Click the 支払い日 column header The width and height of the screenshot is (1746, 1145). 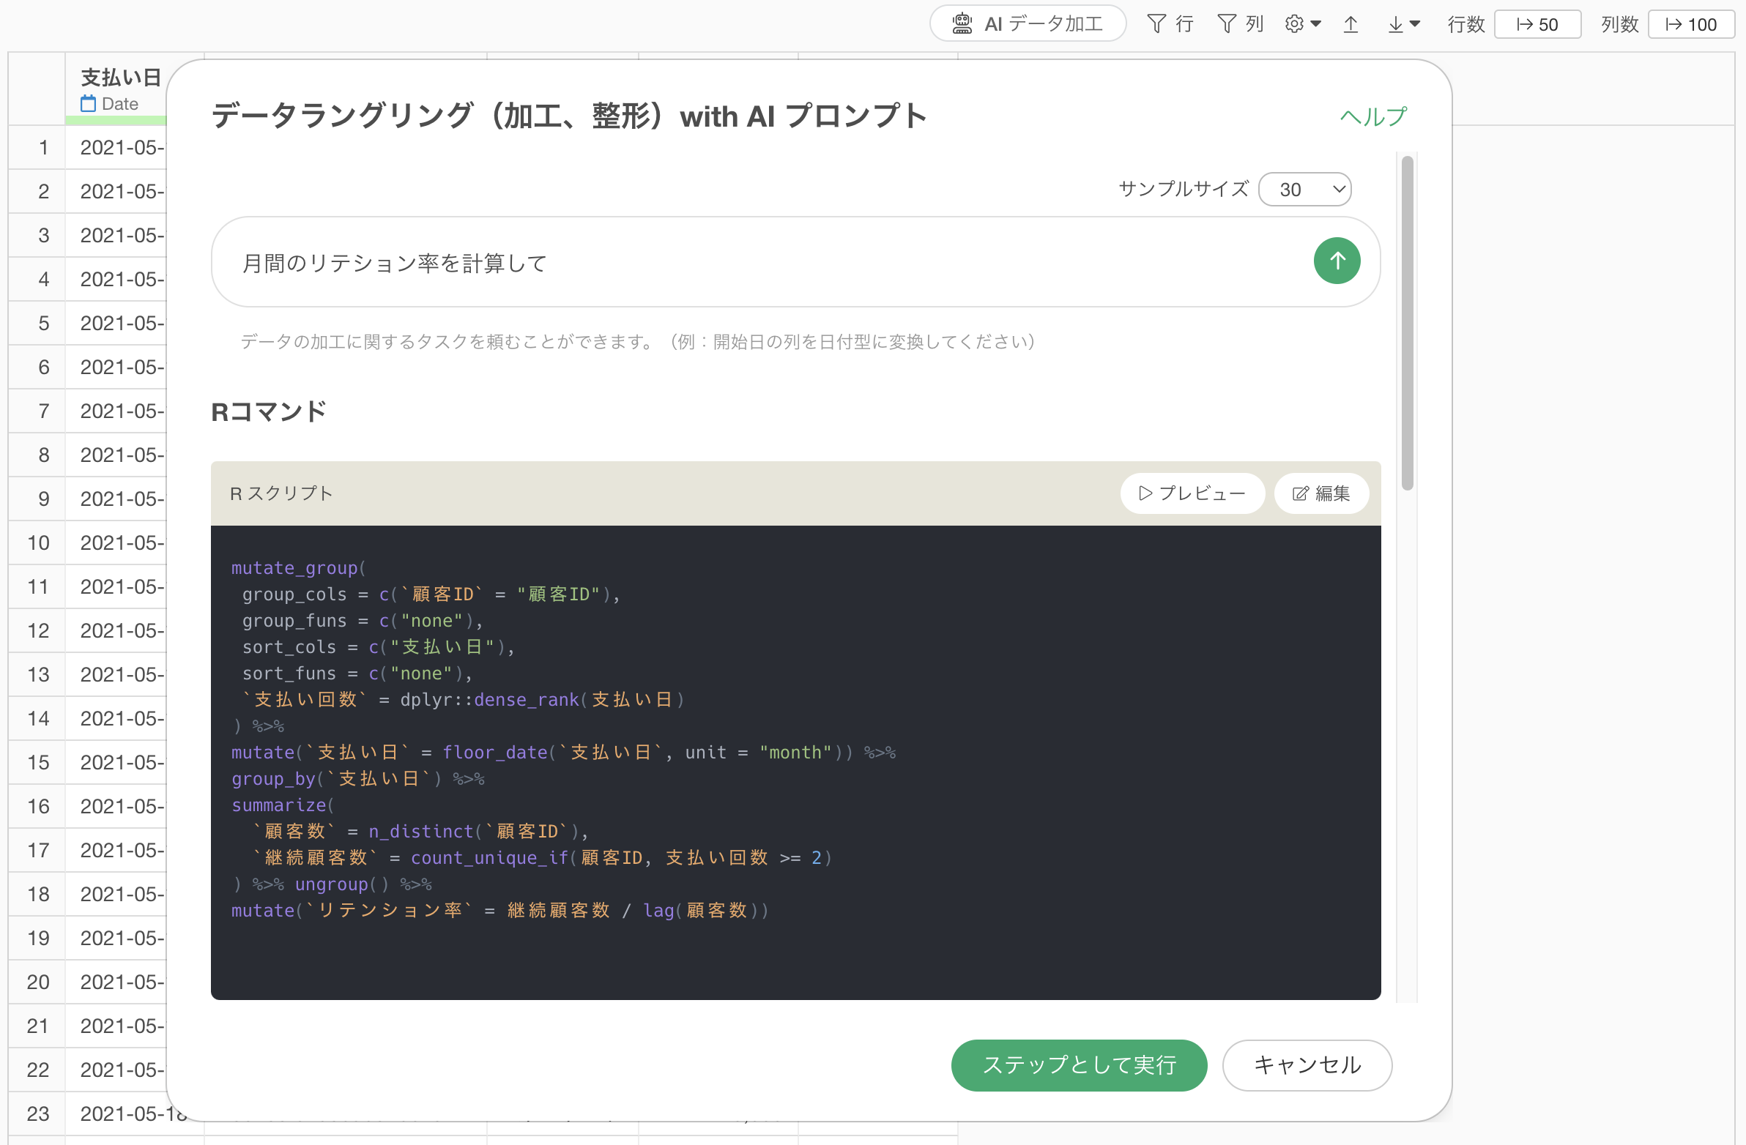coord(121,77)
